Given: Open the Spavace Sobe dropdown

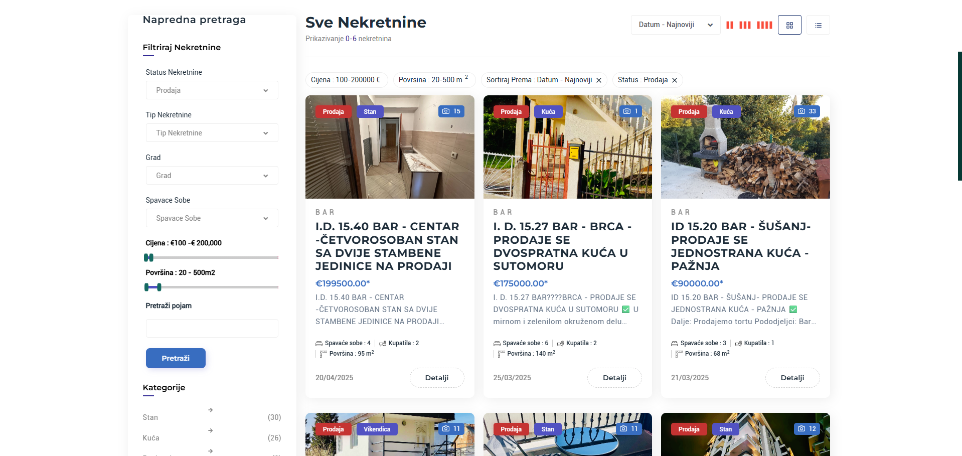Looking at the screenshot, I should point(212,218).
